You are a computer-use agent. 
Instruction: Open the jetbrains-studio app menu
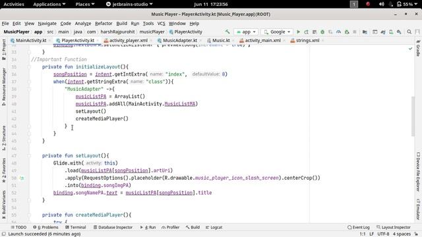129,4
